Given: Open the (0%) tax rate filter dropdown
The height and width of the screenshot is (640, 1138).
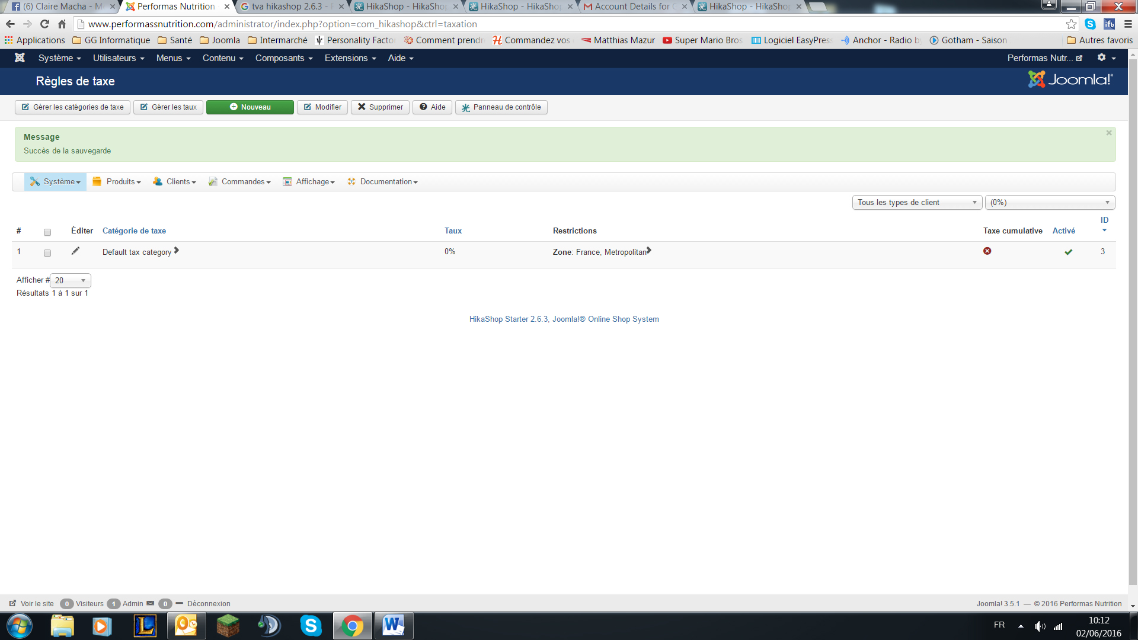Looking at the screenshot, I should [1049, 203].
